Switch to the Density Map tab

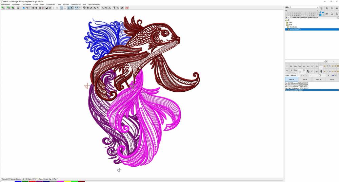click(x=47, y=179)
